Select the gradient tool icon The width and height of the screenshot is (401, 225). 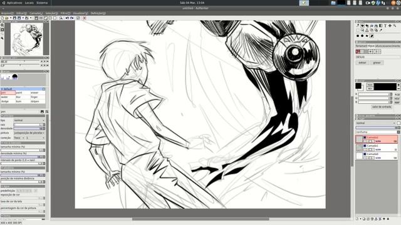(x=380, y=26)
